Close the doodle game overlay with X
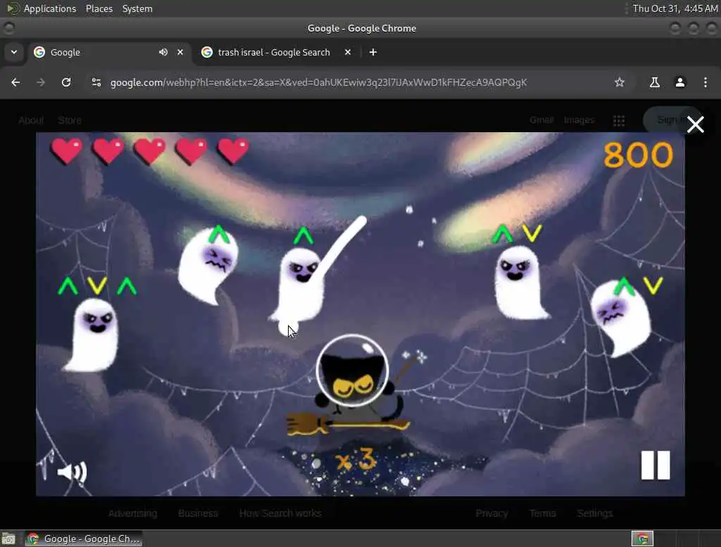The image size is (721, 547). click(x=695, y=124)
